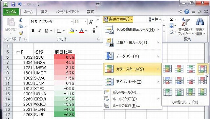Click その他のルール link in color scales
Screen dimensions: 210x119
(x=186, y=102)
